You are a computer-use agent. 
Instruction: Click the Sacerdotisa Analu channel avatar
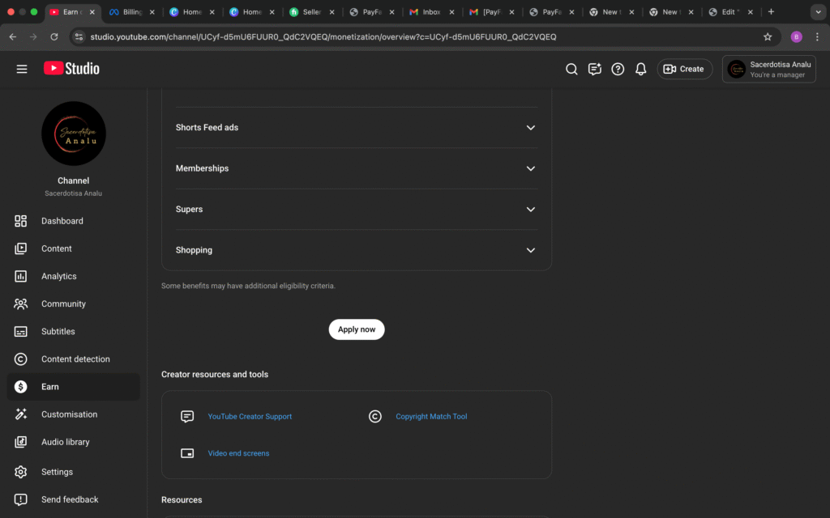(74, 134)
